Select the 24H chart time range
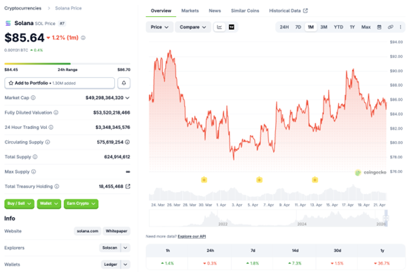Viewport: 409px width, 272px height. tap(284, 27)
